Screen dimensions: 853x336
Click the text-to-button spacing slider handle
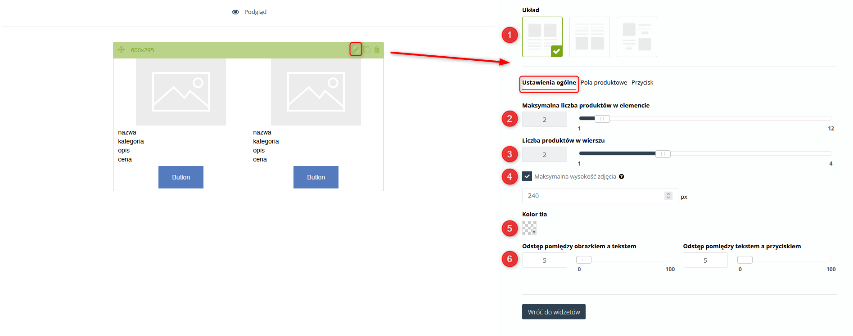pyautogui.click(x=745, y=260)
